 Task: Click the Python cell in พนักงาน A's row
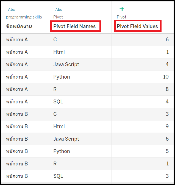tap(62, 77)
